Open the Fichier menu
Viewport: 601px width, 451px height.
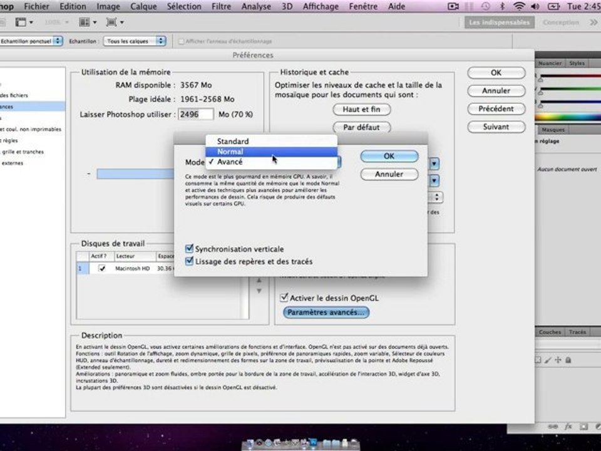(x=36, y=6)
